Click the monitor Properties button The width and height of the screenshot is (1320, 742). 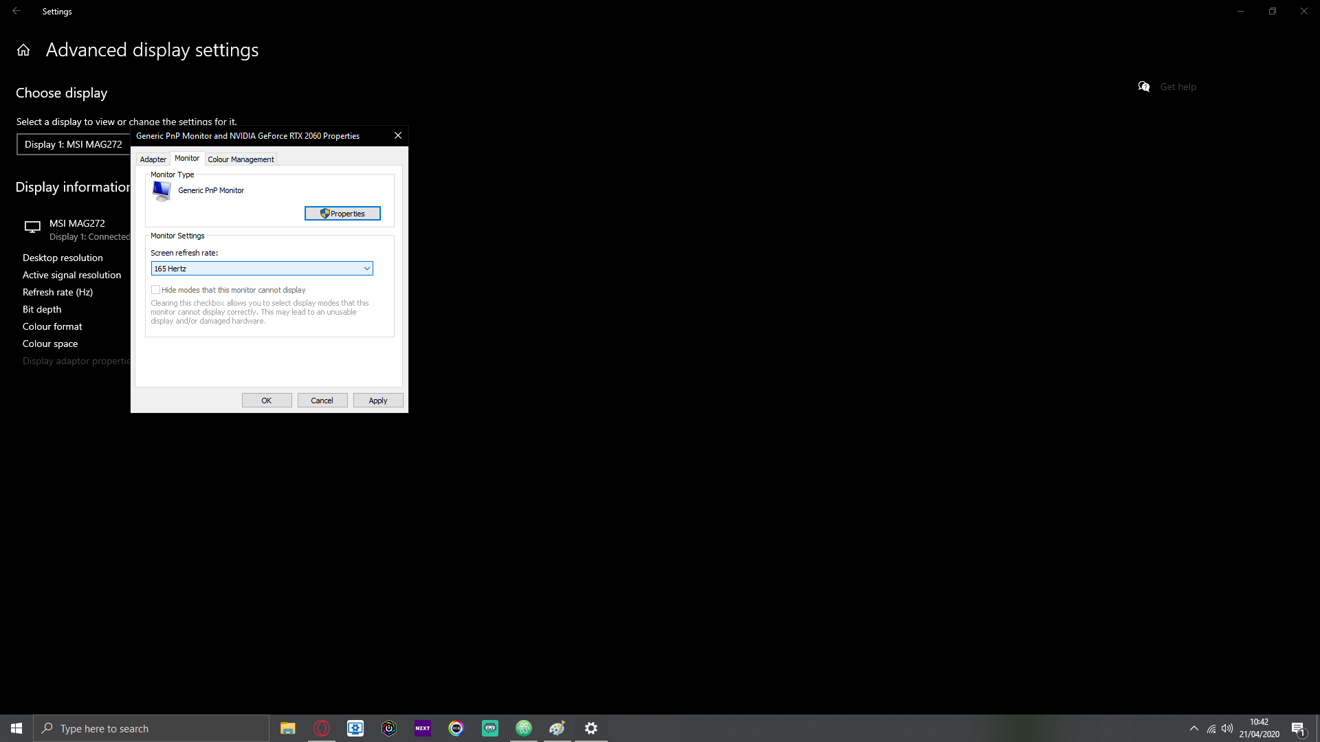342,214
